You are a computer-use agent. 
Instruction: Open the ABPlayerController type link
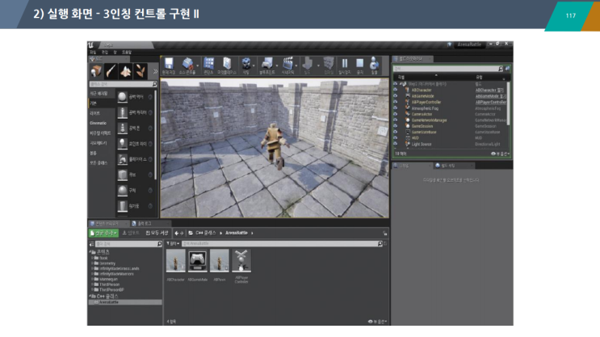click(x=491, y=103)
